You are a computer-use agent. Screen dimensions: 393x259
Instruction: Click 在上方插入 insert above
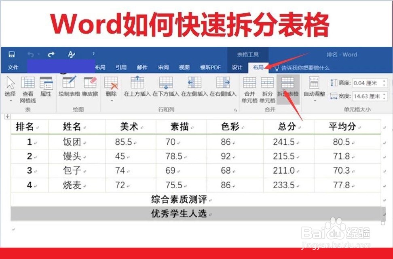(137, 86)
